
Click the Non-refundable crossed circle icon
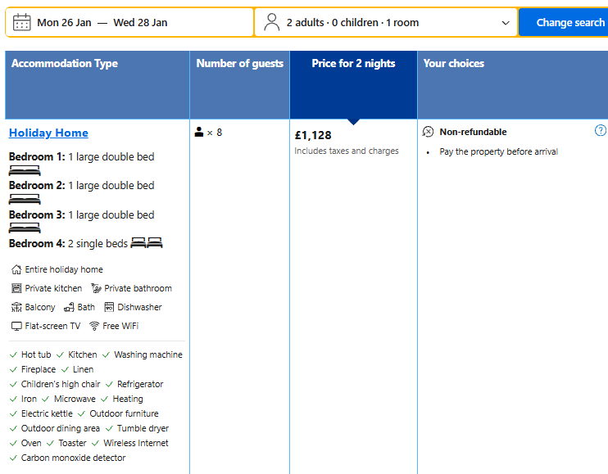point(429,132)
